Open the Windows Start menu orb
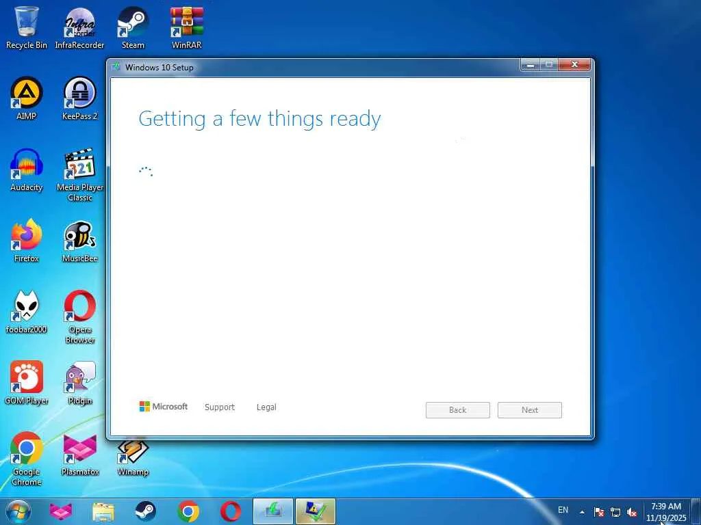 click(18, 511)
